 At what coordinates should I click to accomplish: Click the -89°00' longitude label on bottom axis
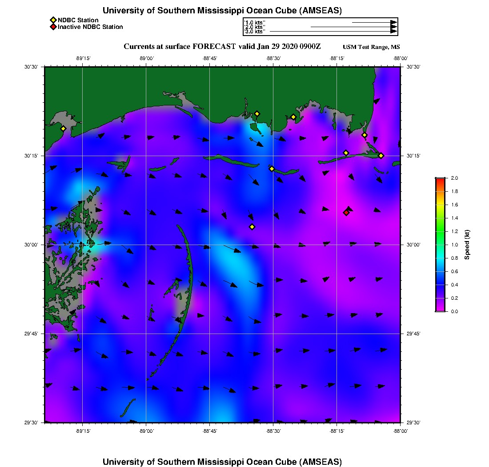(146, 431)
